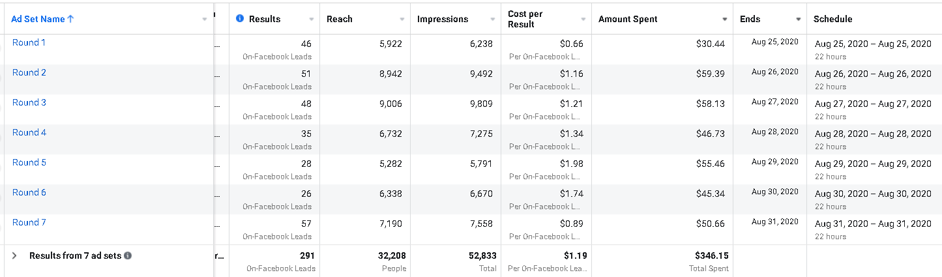This screenshot has height=277, width=942.
Task: Click the Ad Set Name column header
Action: 38,20
